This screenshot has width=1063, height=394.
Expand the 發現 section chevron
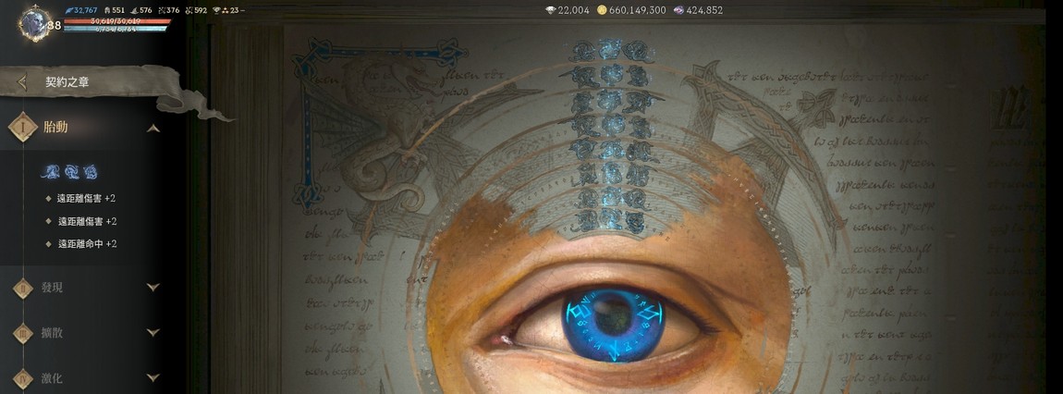(x=153, y=288)
